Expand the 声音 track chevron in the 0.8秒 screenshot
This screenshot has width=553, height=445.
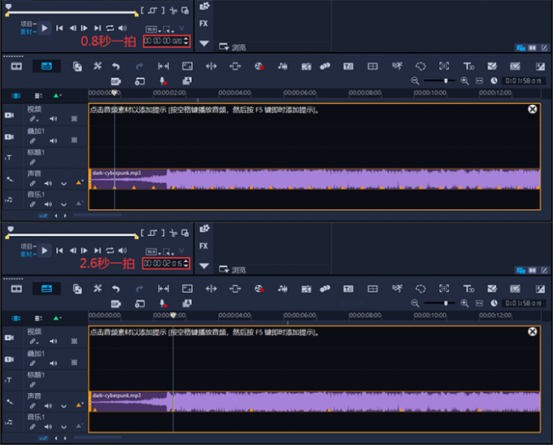pyautogui.click(x=63, y=184)
